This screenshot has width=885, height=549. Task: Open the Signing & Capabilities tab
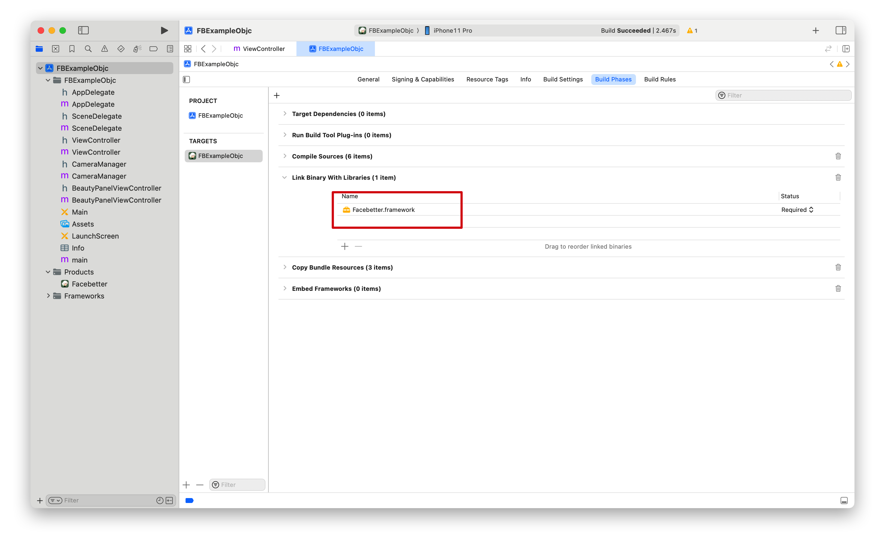(x=423, y=79)
